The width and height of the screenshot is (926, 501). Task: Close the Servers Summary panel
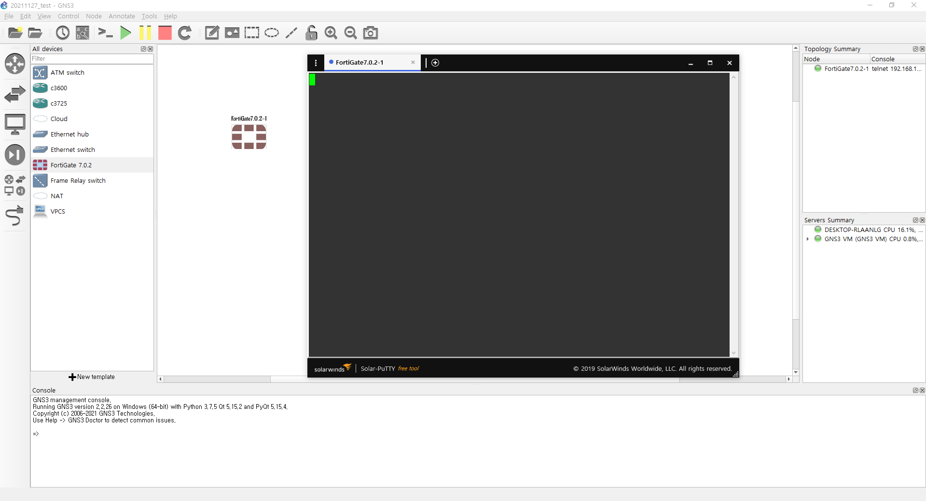click(x=922, y=220)
